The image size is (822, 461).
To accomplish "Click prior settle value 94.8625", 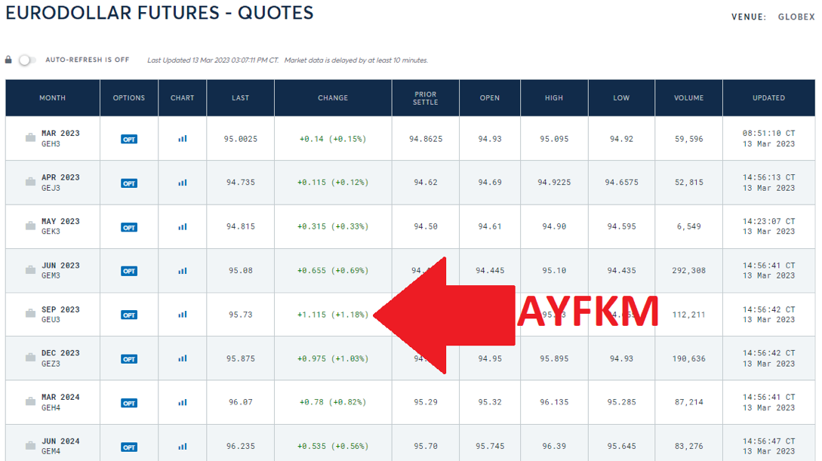I will [x=426, y=139].
